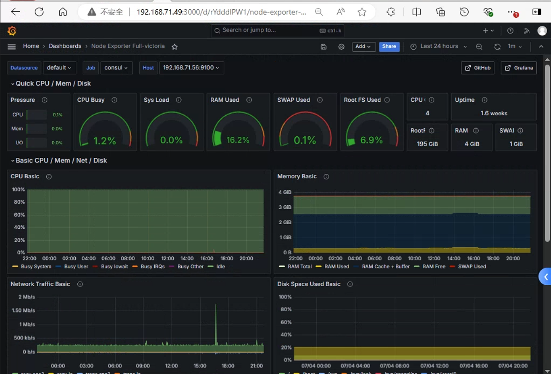
Task: Open the 1m refresh interval dropdown
Action: (x=515, y=47)
